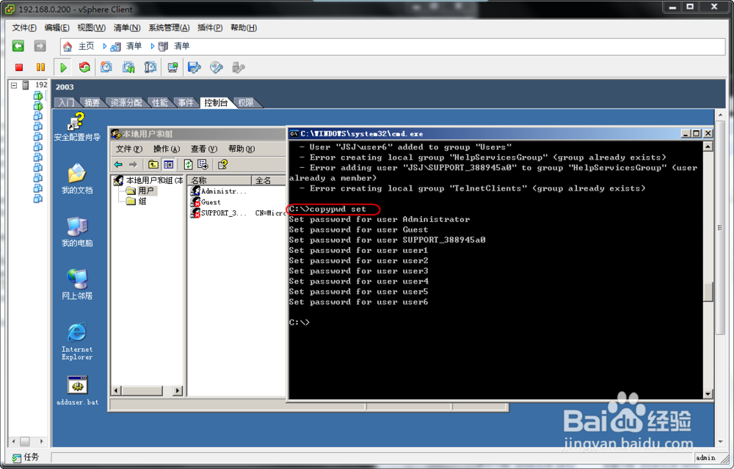734x469 pixels.
Task: Switch to the 事件 tab
Action: point(186,103)
